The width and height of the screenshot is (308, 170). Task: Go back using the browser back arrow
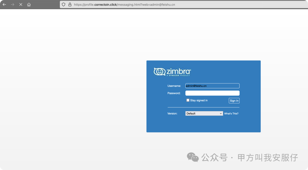(x=4, y=5)
